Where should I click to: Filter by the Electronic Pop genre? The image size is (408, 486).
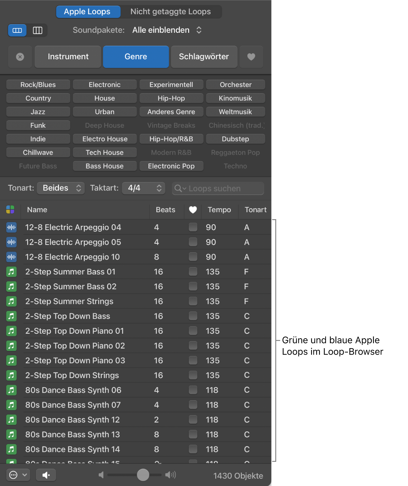click(x=171, y=166)
